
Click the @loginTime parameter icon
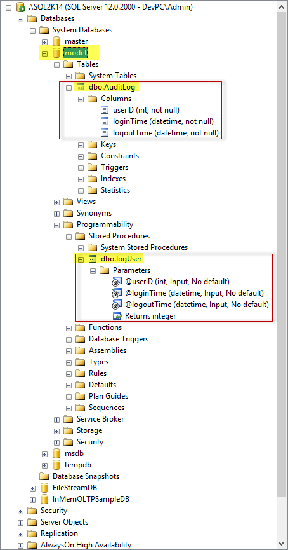(x=117, y=293)
